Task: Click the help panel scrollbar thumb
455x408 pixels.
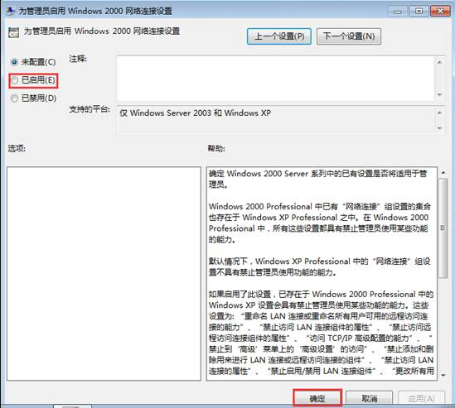Action: pos(443,228)
